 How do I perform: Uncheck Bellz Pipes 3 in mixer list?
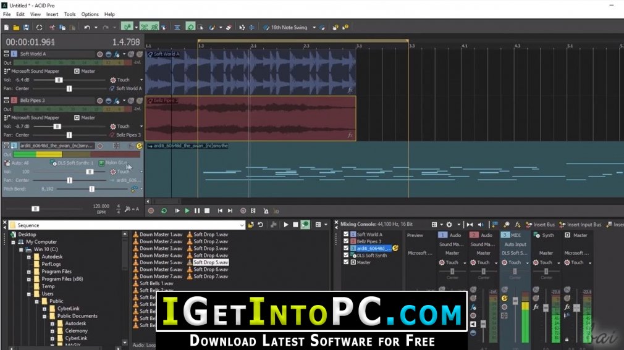(346, 241)
